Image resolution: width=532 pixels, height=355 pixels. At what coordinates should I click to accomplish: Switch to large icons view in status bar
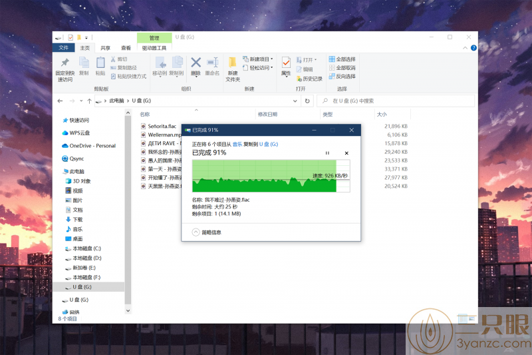[471, 318]
